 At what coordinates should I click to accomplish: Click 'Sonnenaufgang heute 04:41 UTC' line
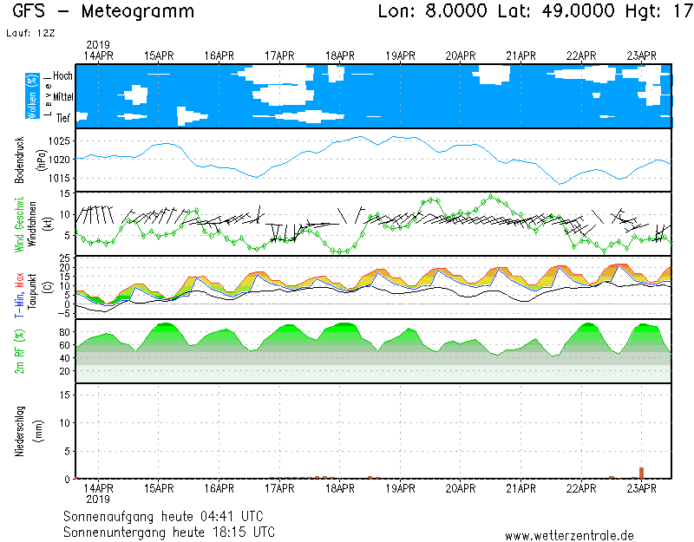point(163,516)
